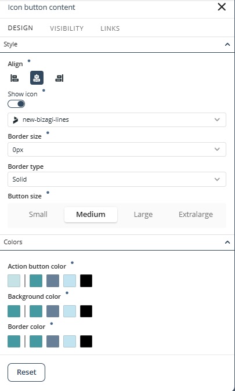The width and height of the screenshot is (235, 391).
Task: Choose Medium button size
Action: tap(91, 215)
